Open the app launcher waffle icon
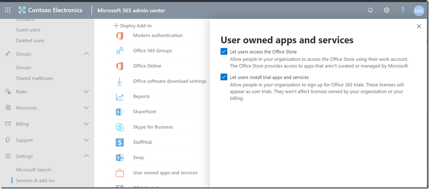 tap(8, 10)
